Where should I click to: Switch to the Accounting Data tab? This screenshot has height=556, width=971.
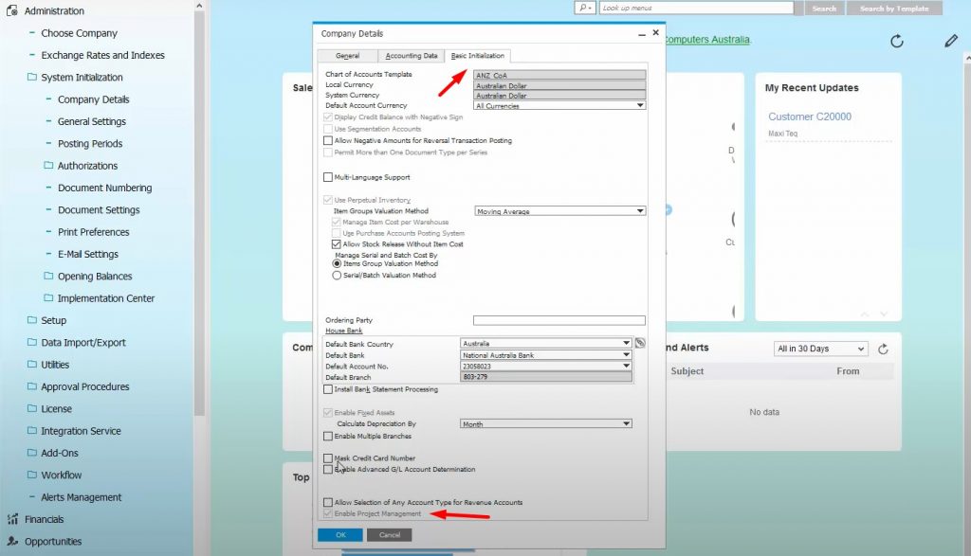tap(411, 55)
